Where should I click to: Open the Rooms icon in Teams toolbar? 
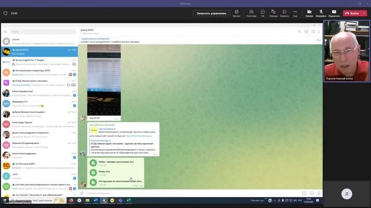tap(285, 13)
